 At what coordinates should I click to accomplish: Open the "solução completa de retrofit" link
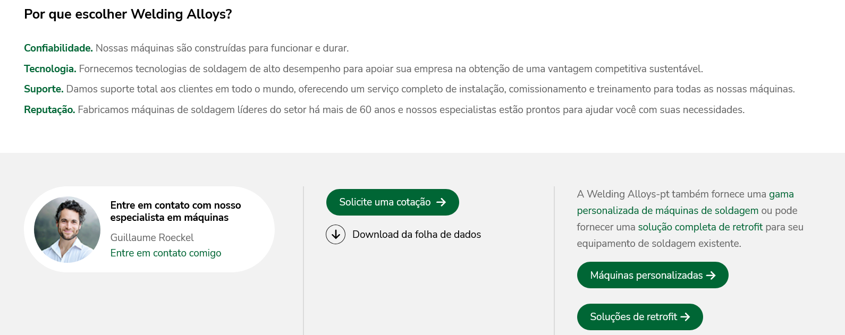(x=700, y=227)
